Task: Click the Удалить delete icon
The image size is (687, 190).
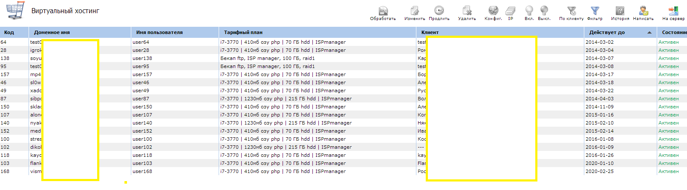Action: tap(467, 11)
